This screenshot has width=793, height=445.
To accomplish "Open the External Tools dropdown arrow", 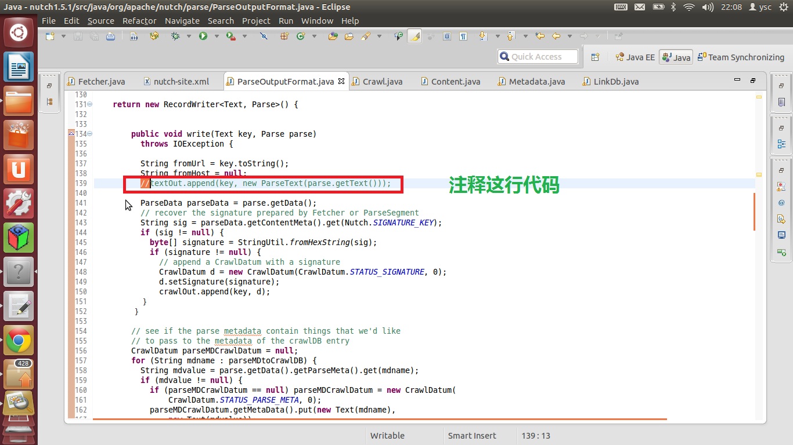I will click(244, 36).
